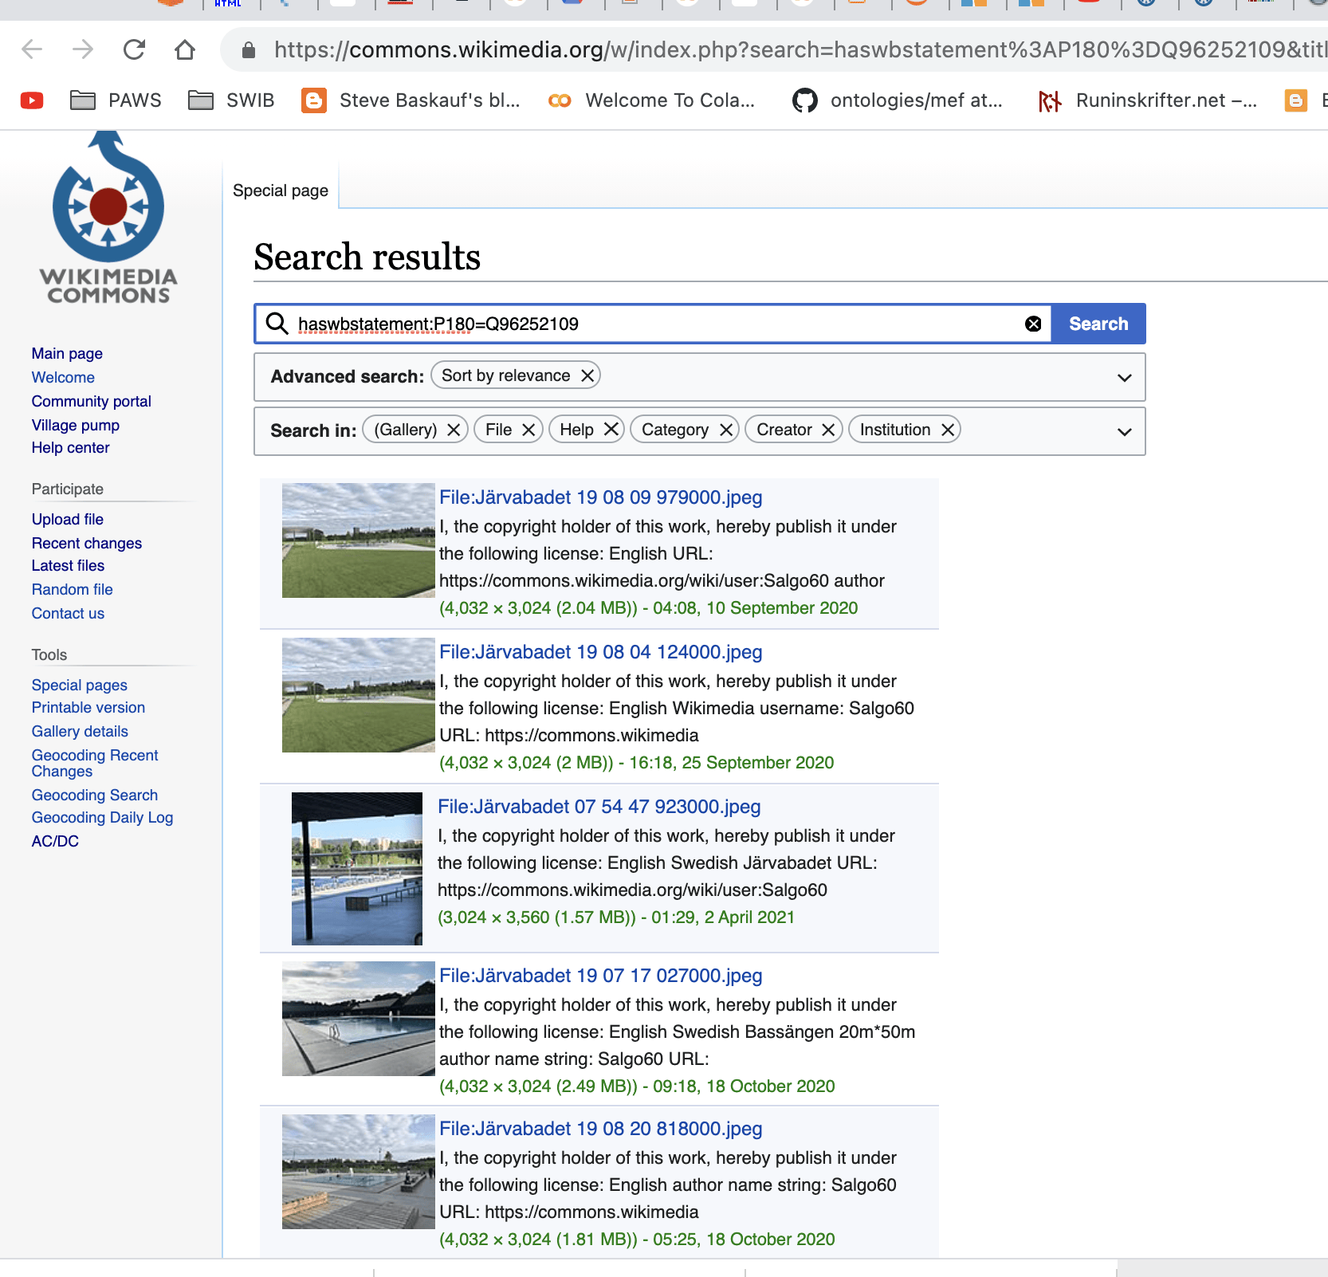Clear the search field with X icon
1328x1277 pixels.
pos(1033,324)
